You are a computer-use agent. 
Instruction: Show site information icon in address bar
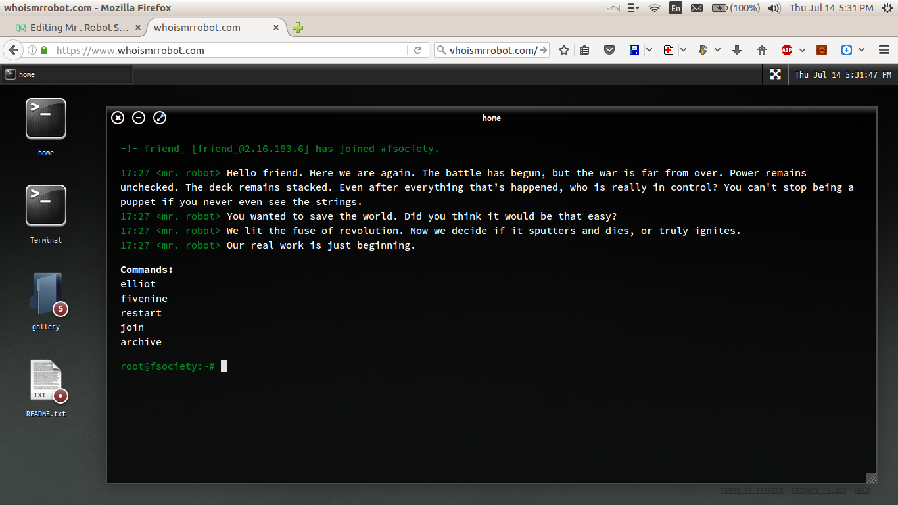31,50
